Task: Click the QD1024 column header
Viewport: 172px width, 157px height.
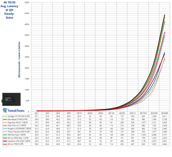Action: 143,113
